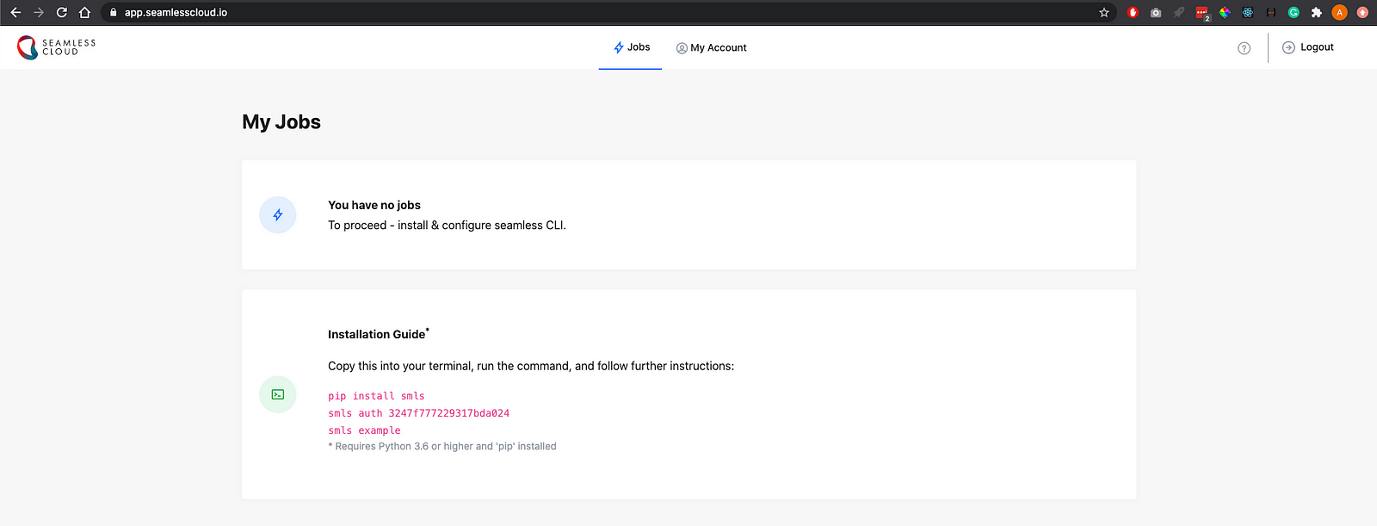Viewport: 1377px width, 526px height.
Task: Click the pink browser update arrow icon
Action: pos(1362,12)
